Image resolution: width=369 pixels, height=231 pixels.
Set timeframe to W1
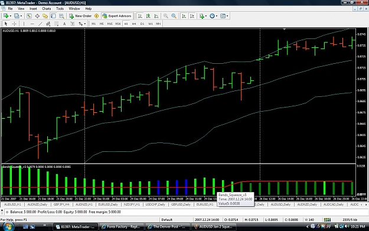[x=150, y=24]
